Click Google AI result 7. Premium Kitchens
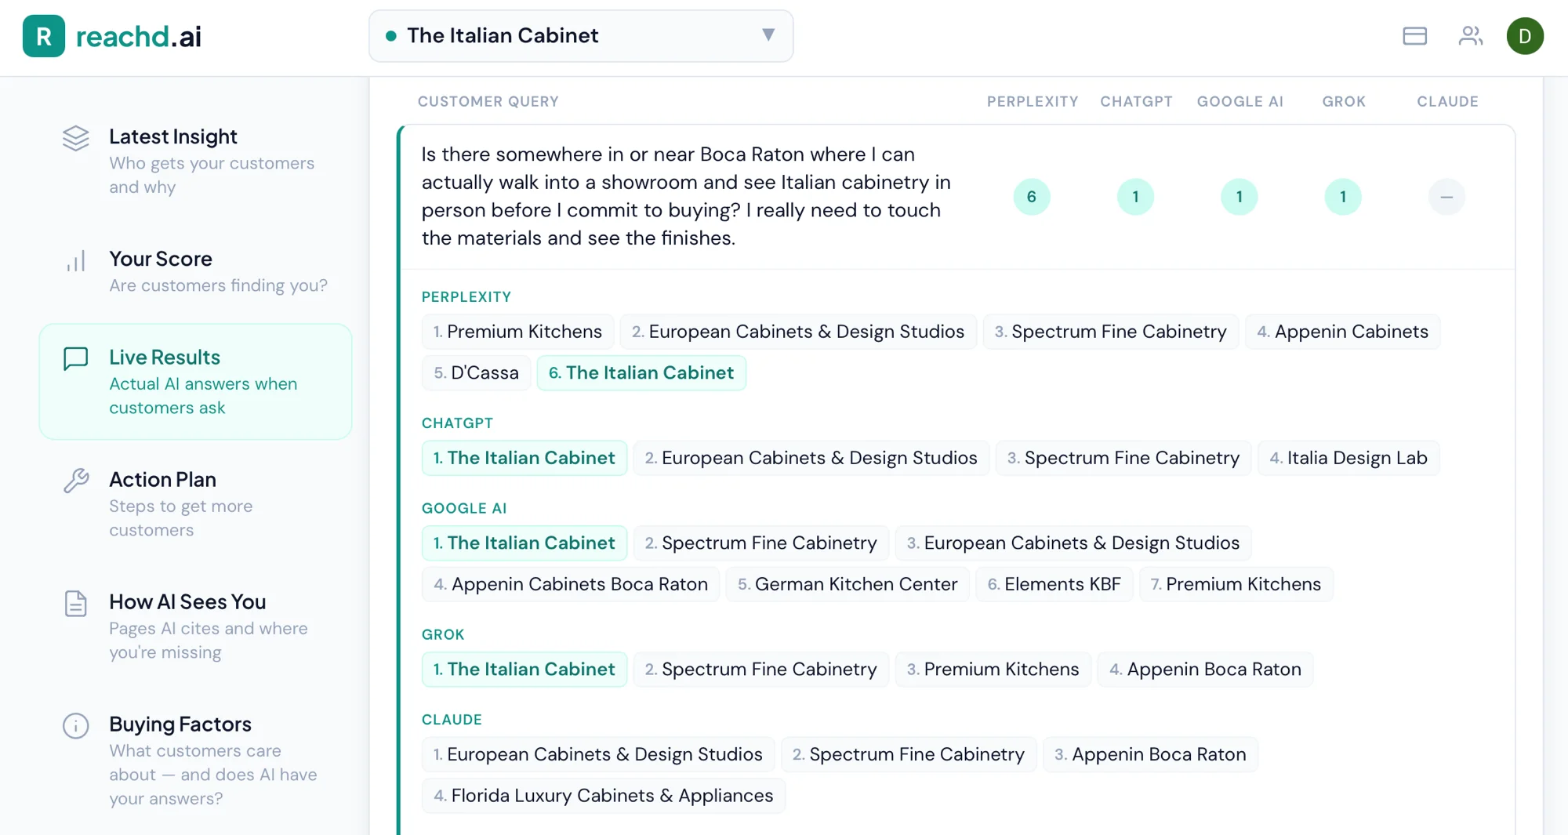The image size is (1568, 835). (x=1236, y=585)
